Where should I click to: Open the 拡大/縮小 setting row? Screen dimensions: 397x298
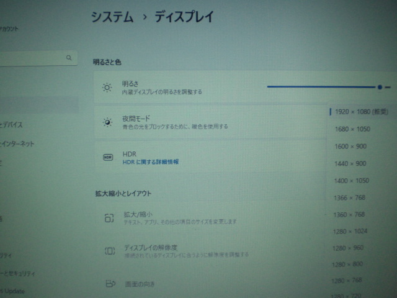coord(210,218)
